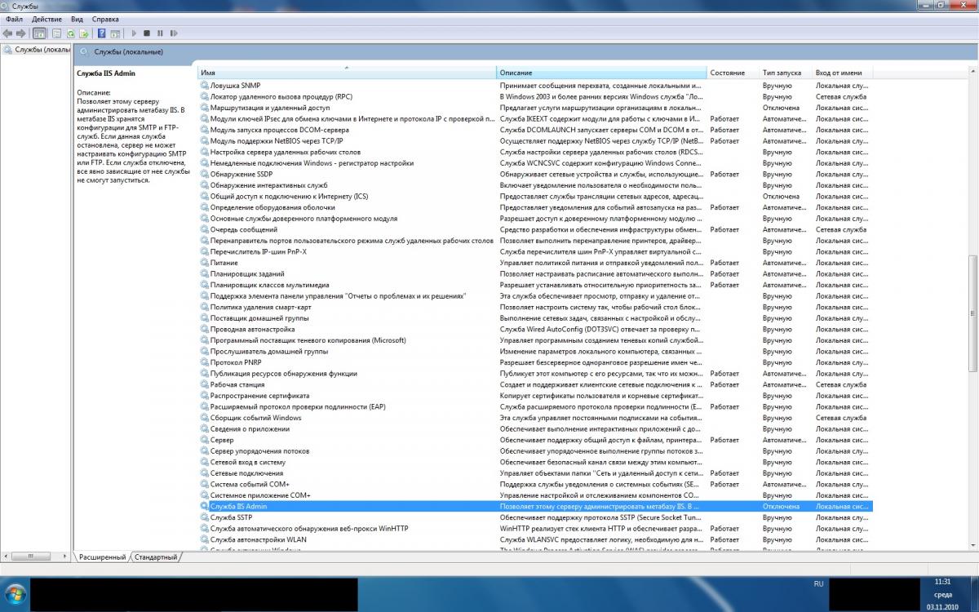
Task: Click the Stop service square icon
Action: click(147, 33)
